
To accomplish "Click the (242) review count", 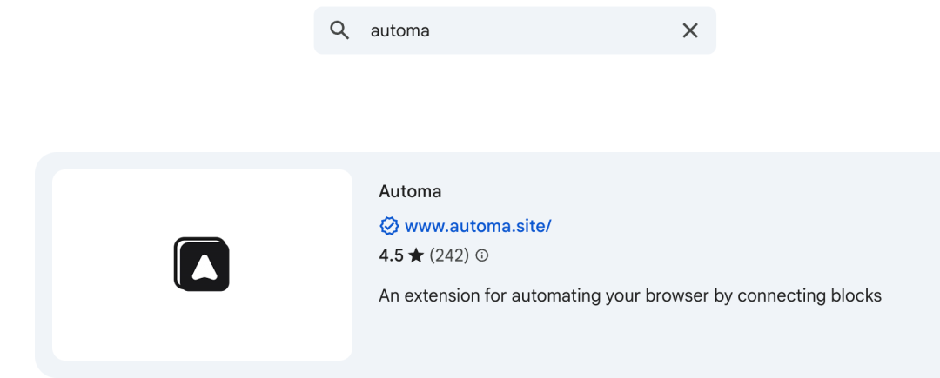I will click(449, 256).
